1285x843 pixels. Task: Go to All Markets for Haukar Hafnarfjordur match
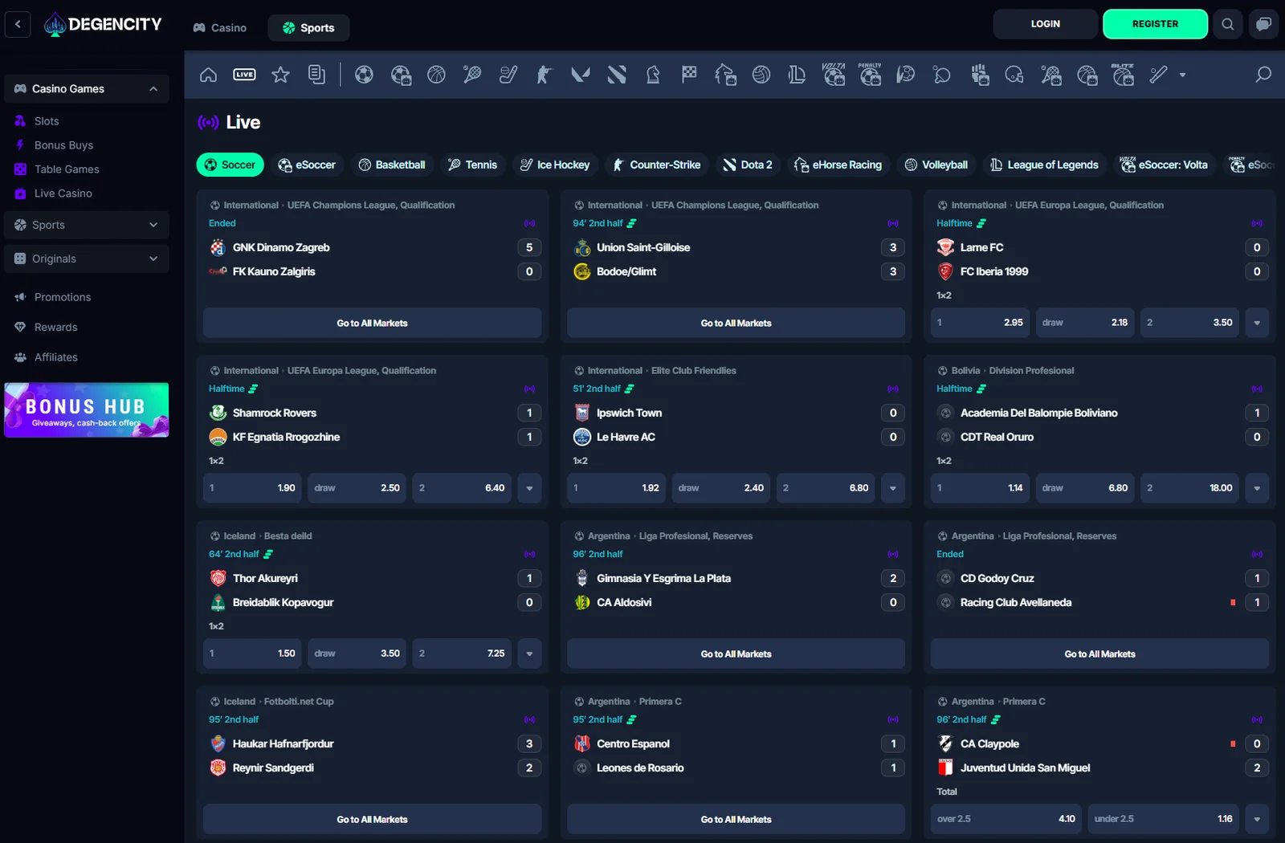coord(372,819)
